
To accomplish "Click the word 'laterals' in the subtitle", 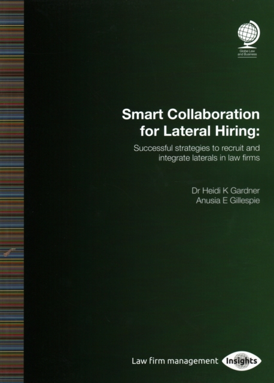I will (x=205, y=158).
